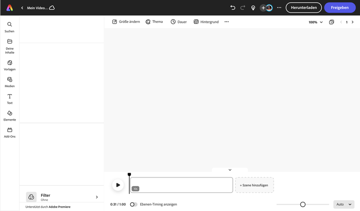Open the Vorlagen templates panel
The width and height of the screenshot is (360, 211).
[x=10, y=66]
